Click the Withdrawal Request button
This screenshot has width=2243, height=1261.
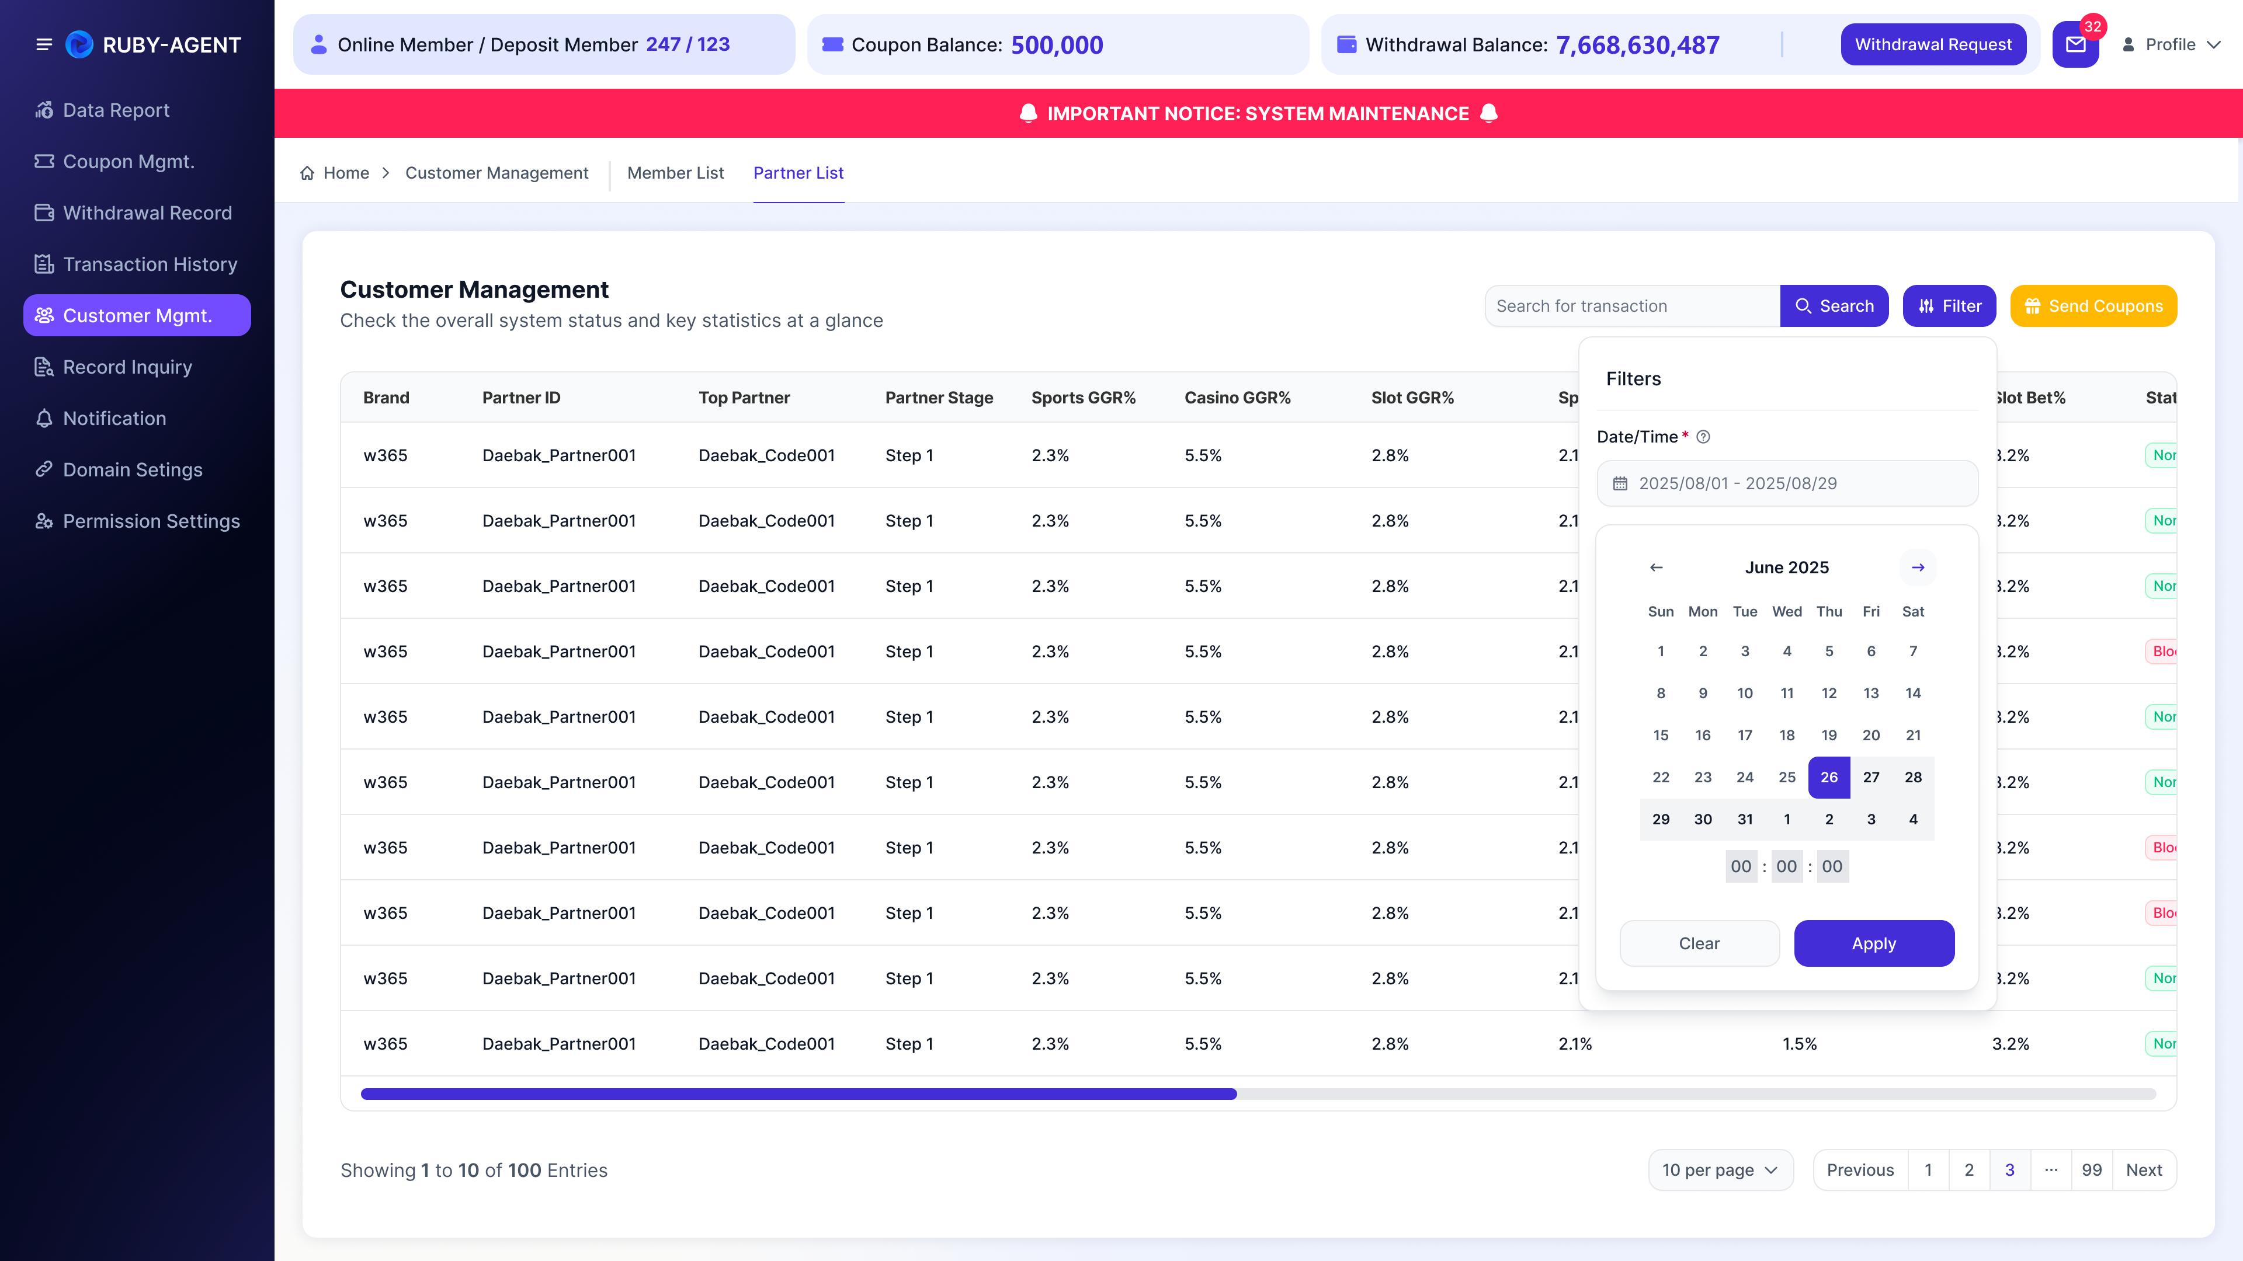[1933, 44]
